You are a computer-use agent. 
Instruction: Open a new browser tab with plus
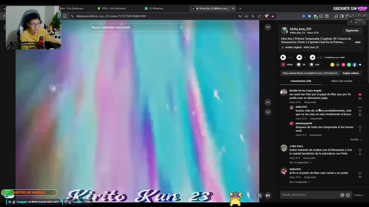[x=240, y=8]
